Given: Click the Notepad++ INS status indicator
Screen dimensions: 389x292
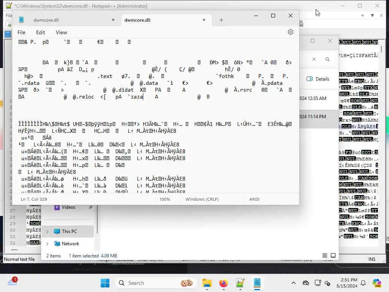Looking at the screenshot, I should pyautogui.click(x=372, y=259).
